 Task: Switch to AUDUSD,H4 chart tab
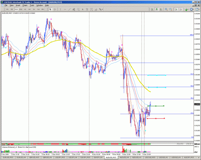point(124,157)
